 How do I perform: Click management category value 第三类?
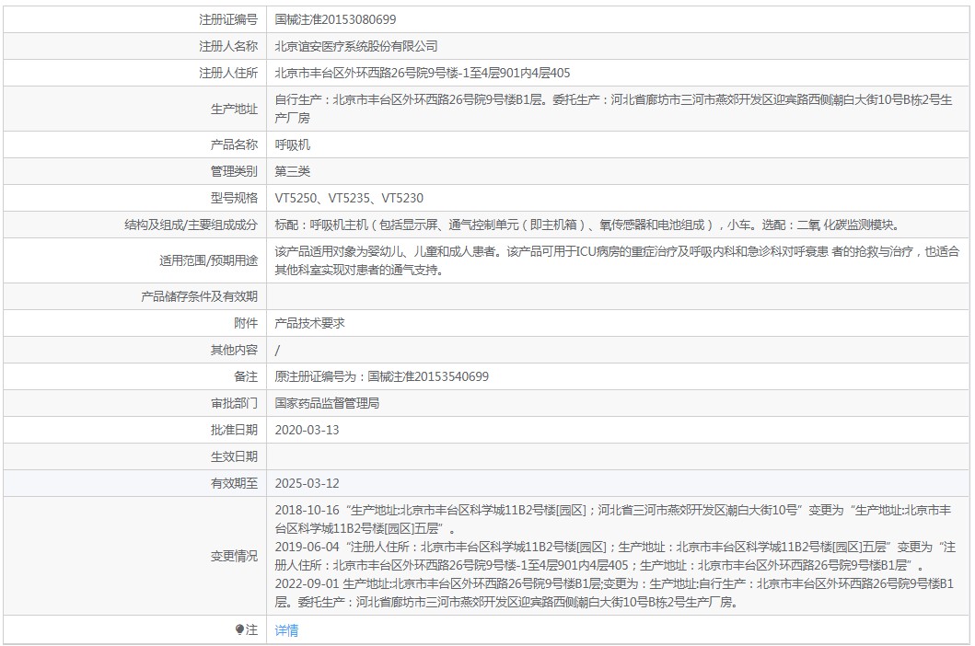[292, 171]
